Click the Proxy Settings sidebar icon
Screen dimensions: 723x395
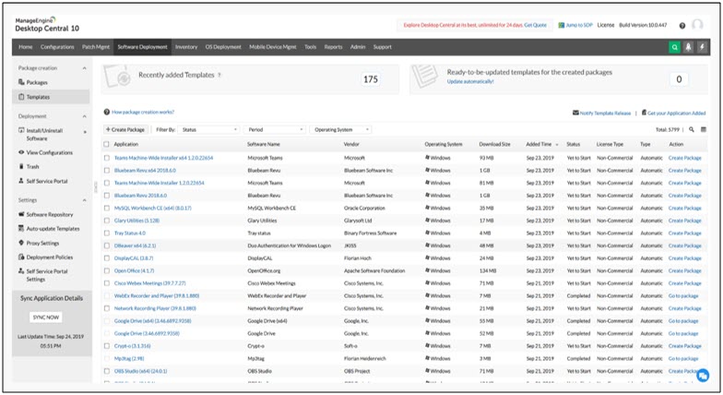[21, 243]
